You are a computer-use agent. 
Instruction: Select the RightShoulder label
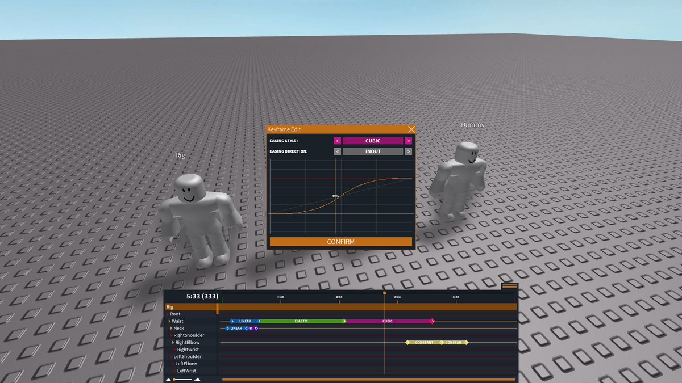pyautogui.click(x=189, y=335)
